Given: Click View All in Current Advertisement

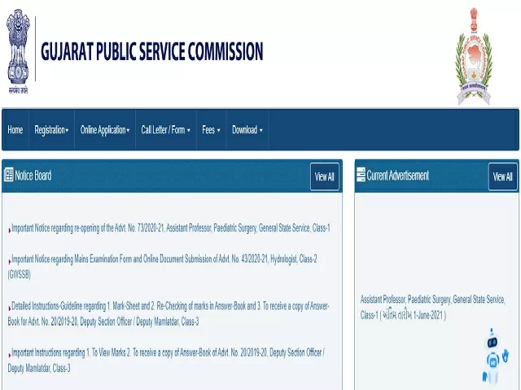Looking at the screenshot, I should (x=503, y=177).
